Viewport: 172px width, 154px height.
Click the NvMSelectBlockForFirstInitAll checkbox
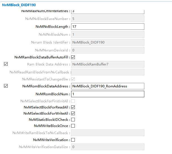[73, 101]
